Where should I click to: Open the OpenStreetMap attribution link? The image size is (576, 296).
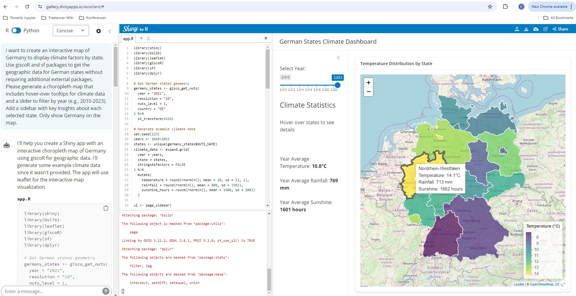(x=542, y=284)
